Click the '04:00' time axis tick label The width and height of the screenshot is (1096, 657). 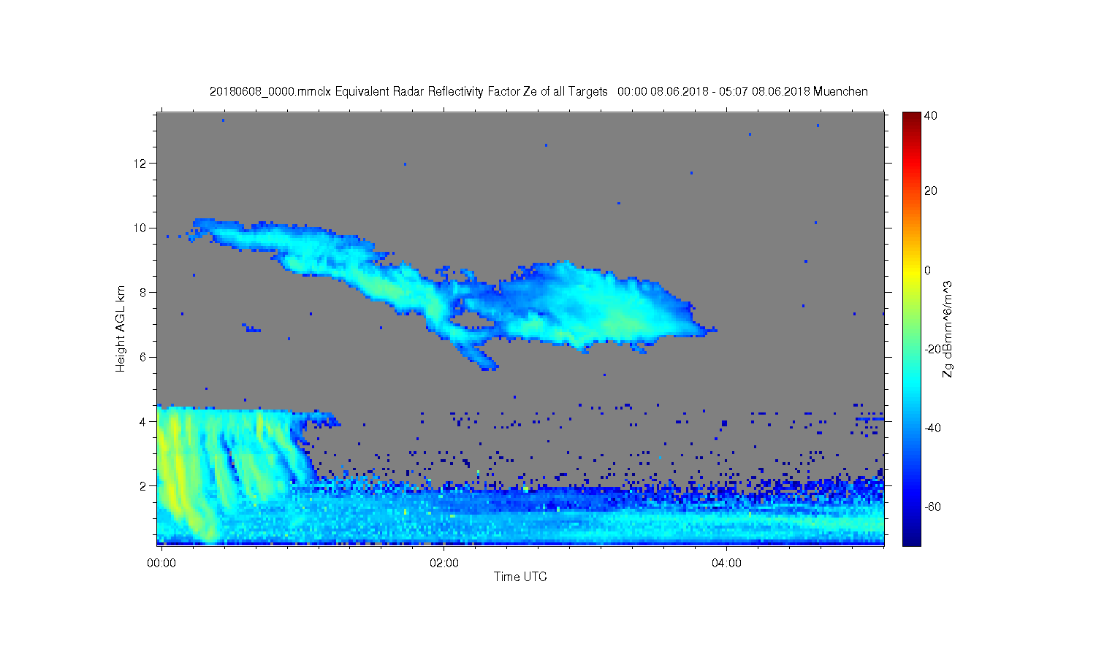coord(727,563)
